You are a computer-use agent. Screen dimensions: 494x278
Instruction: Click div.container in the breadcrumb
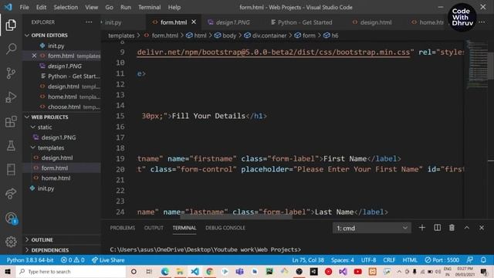pyautogui.click(x=269, y=36)
